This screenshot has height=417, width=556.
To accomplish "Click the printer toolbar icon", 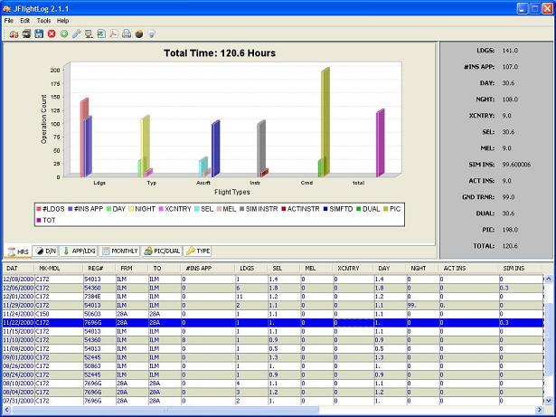I will coord(127,33).
